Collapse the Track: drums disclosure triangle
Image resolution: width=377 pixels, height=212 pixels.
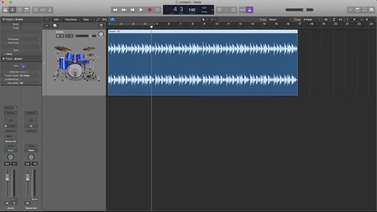pos(4,59)
